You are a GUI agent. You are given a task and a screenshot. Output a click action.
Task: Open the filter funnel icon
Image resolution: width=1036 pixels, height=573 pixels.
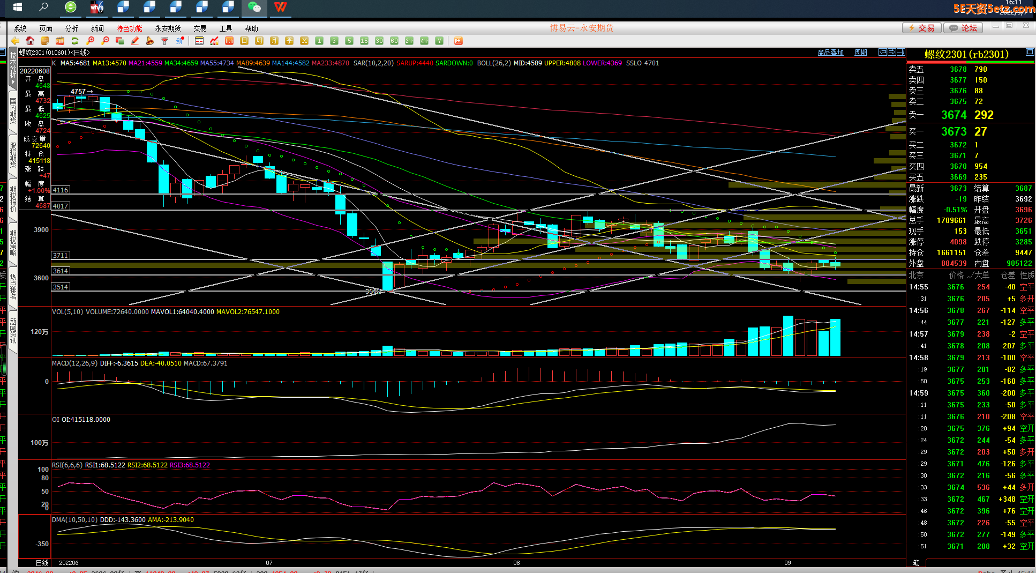(165, 41)
